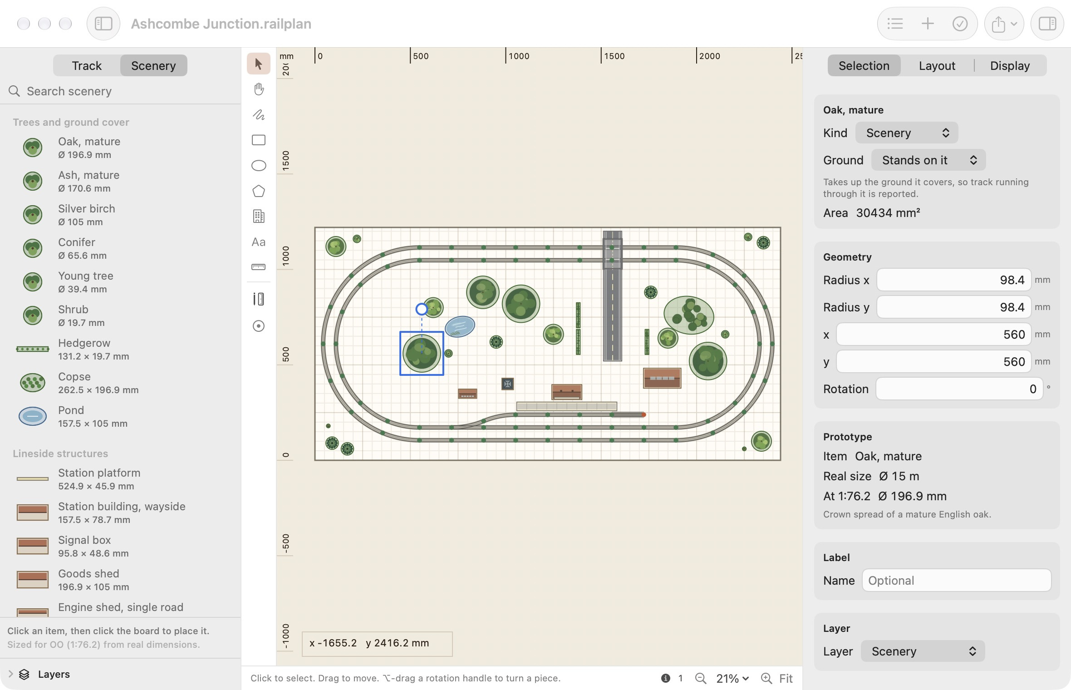Toggle the right inspector panel button

click(1047, 24)
